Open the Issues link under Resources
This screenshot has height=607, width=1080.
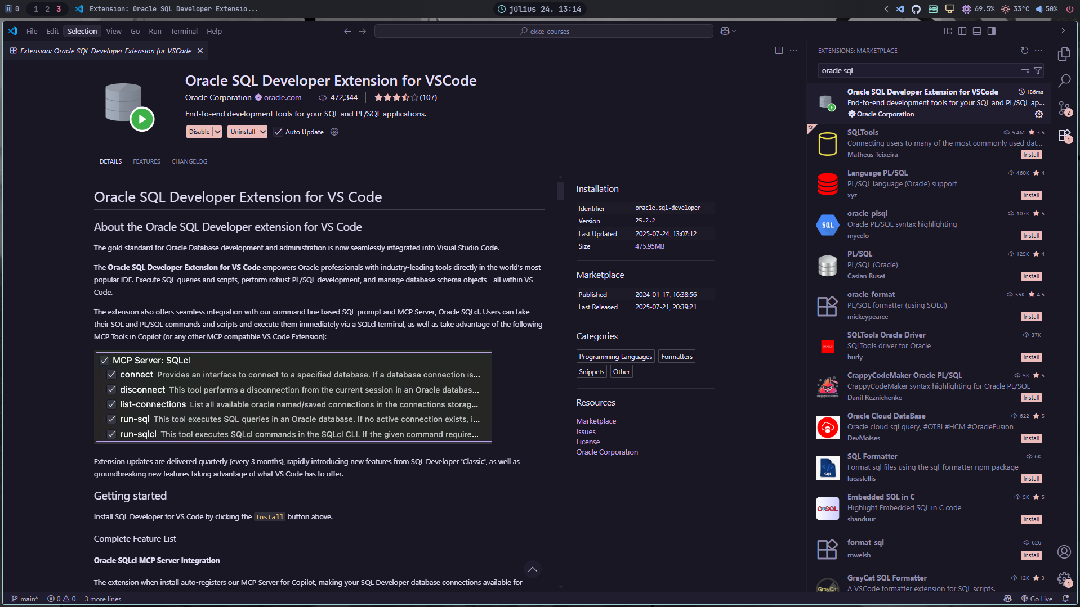click(x=586, y=431)
